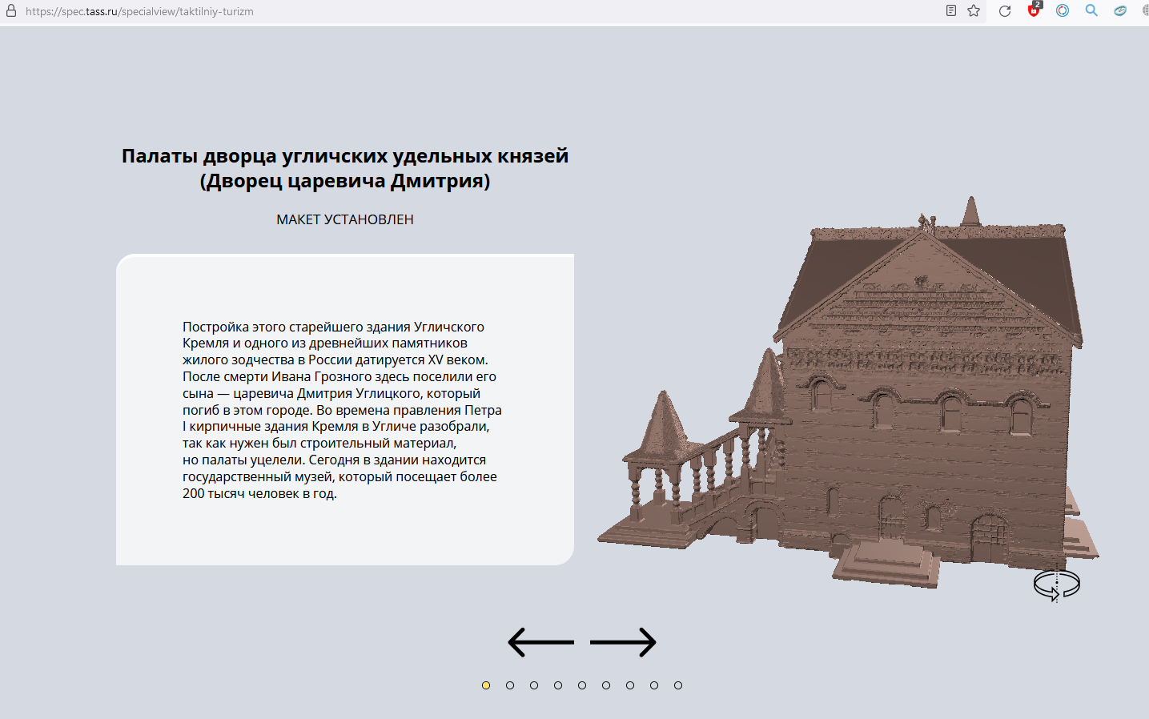1149x719 pixels.
Task: Click the circular sync arrows extension icon
Action: [1063, 10]
